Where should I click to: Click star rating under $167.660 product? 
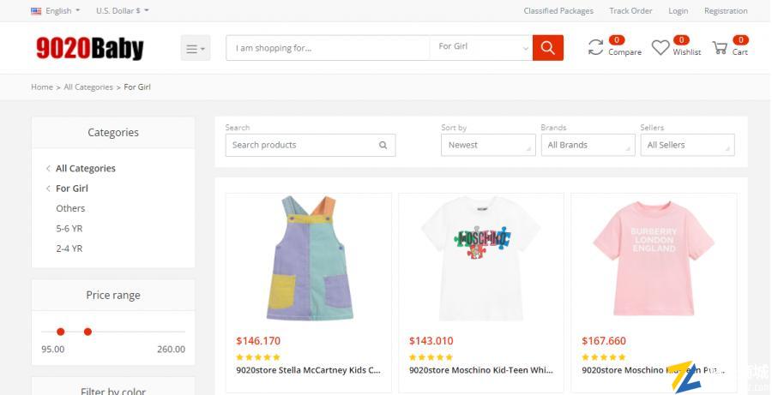(604, 357)
